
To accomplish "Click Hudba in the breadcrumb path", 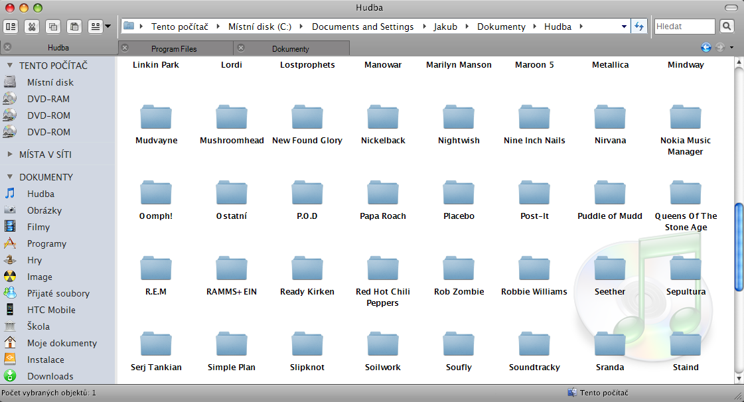I will [x=558, y=27].
